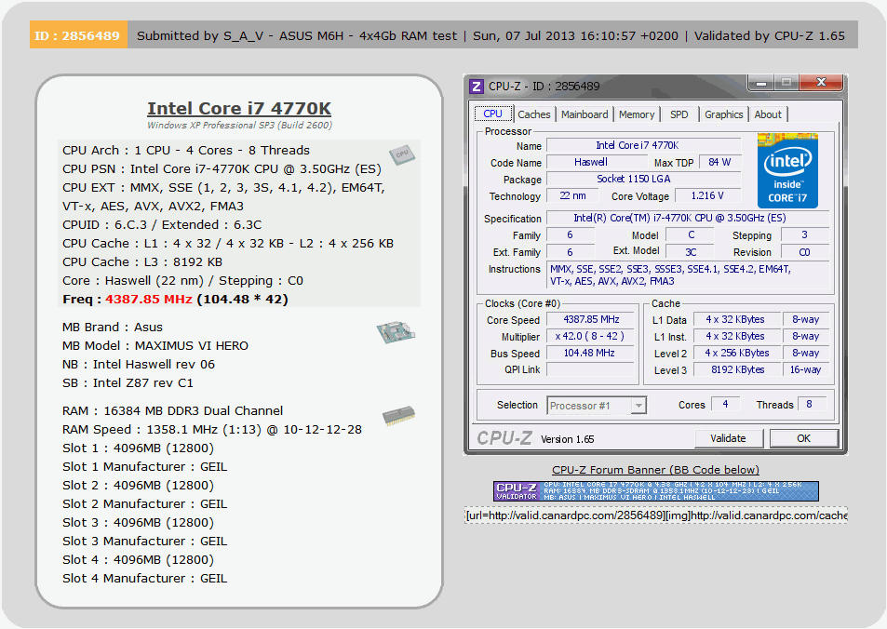887x629 pixels.
Task: Click the empty QPI Link field
Action: click(591, 370)
